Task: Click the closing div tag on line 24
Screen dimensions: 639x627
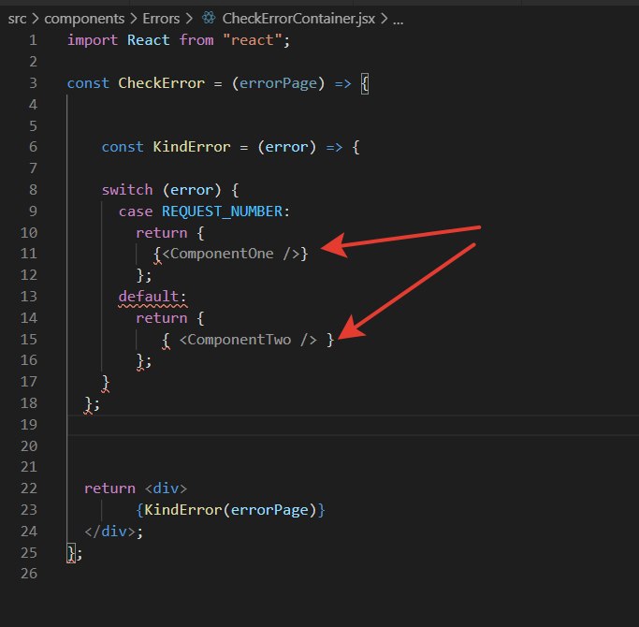Action: click(x=109, y=532)
